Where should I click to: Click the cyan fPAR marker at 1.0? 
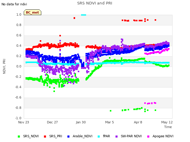pyautogui.click(x=84, y=15)
